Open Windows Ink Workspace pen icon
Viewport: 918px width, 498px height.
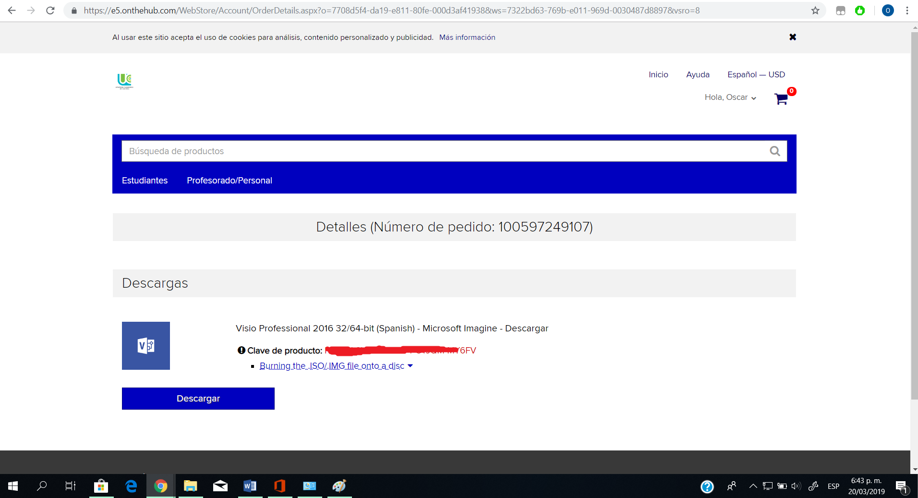click(x=813, y=486)
